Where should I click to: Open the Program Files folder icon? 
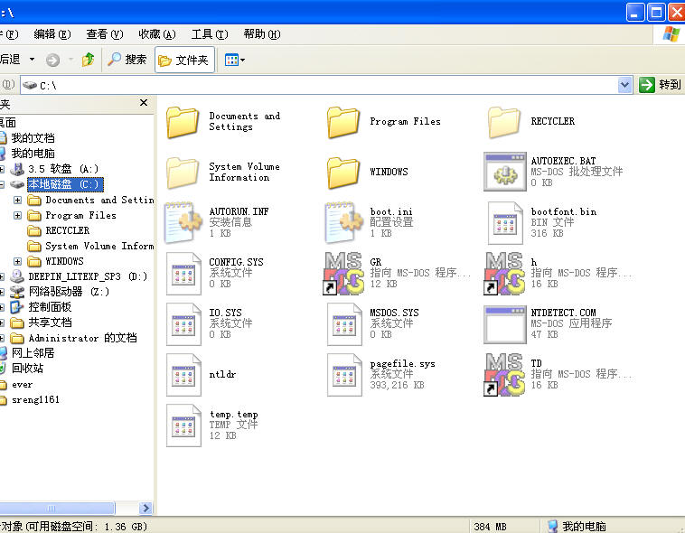pyautogui.click(x=343, y=122)
